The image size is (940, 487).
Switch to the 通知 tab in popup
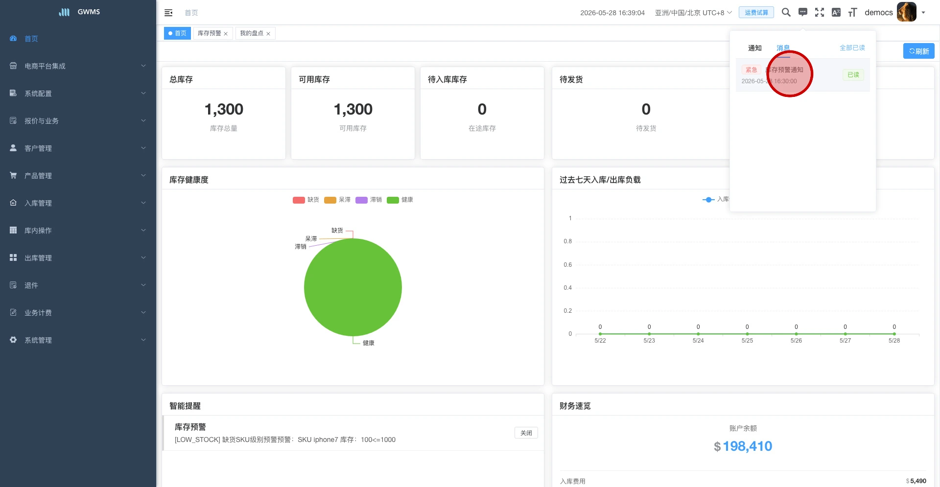754,48
